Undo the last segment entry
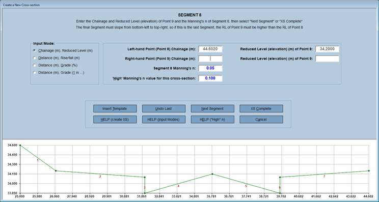The width and height of the screenshot is (379, 202). point(164,108)
